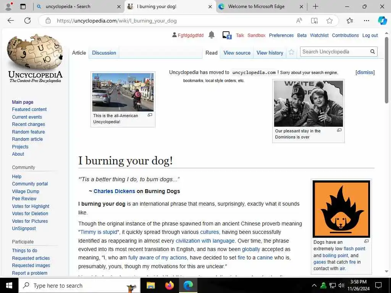Click the Windows taskbar search box
Screen dimensions: 391x293
(x=80, y=285)
